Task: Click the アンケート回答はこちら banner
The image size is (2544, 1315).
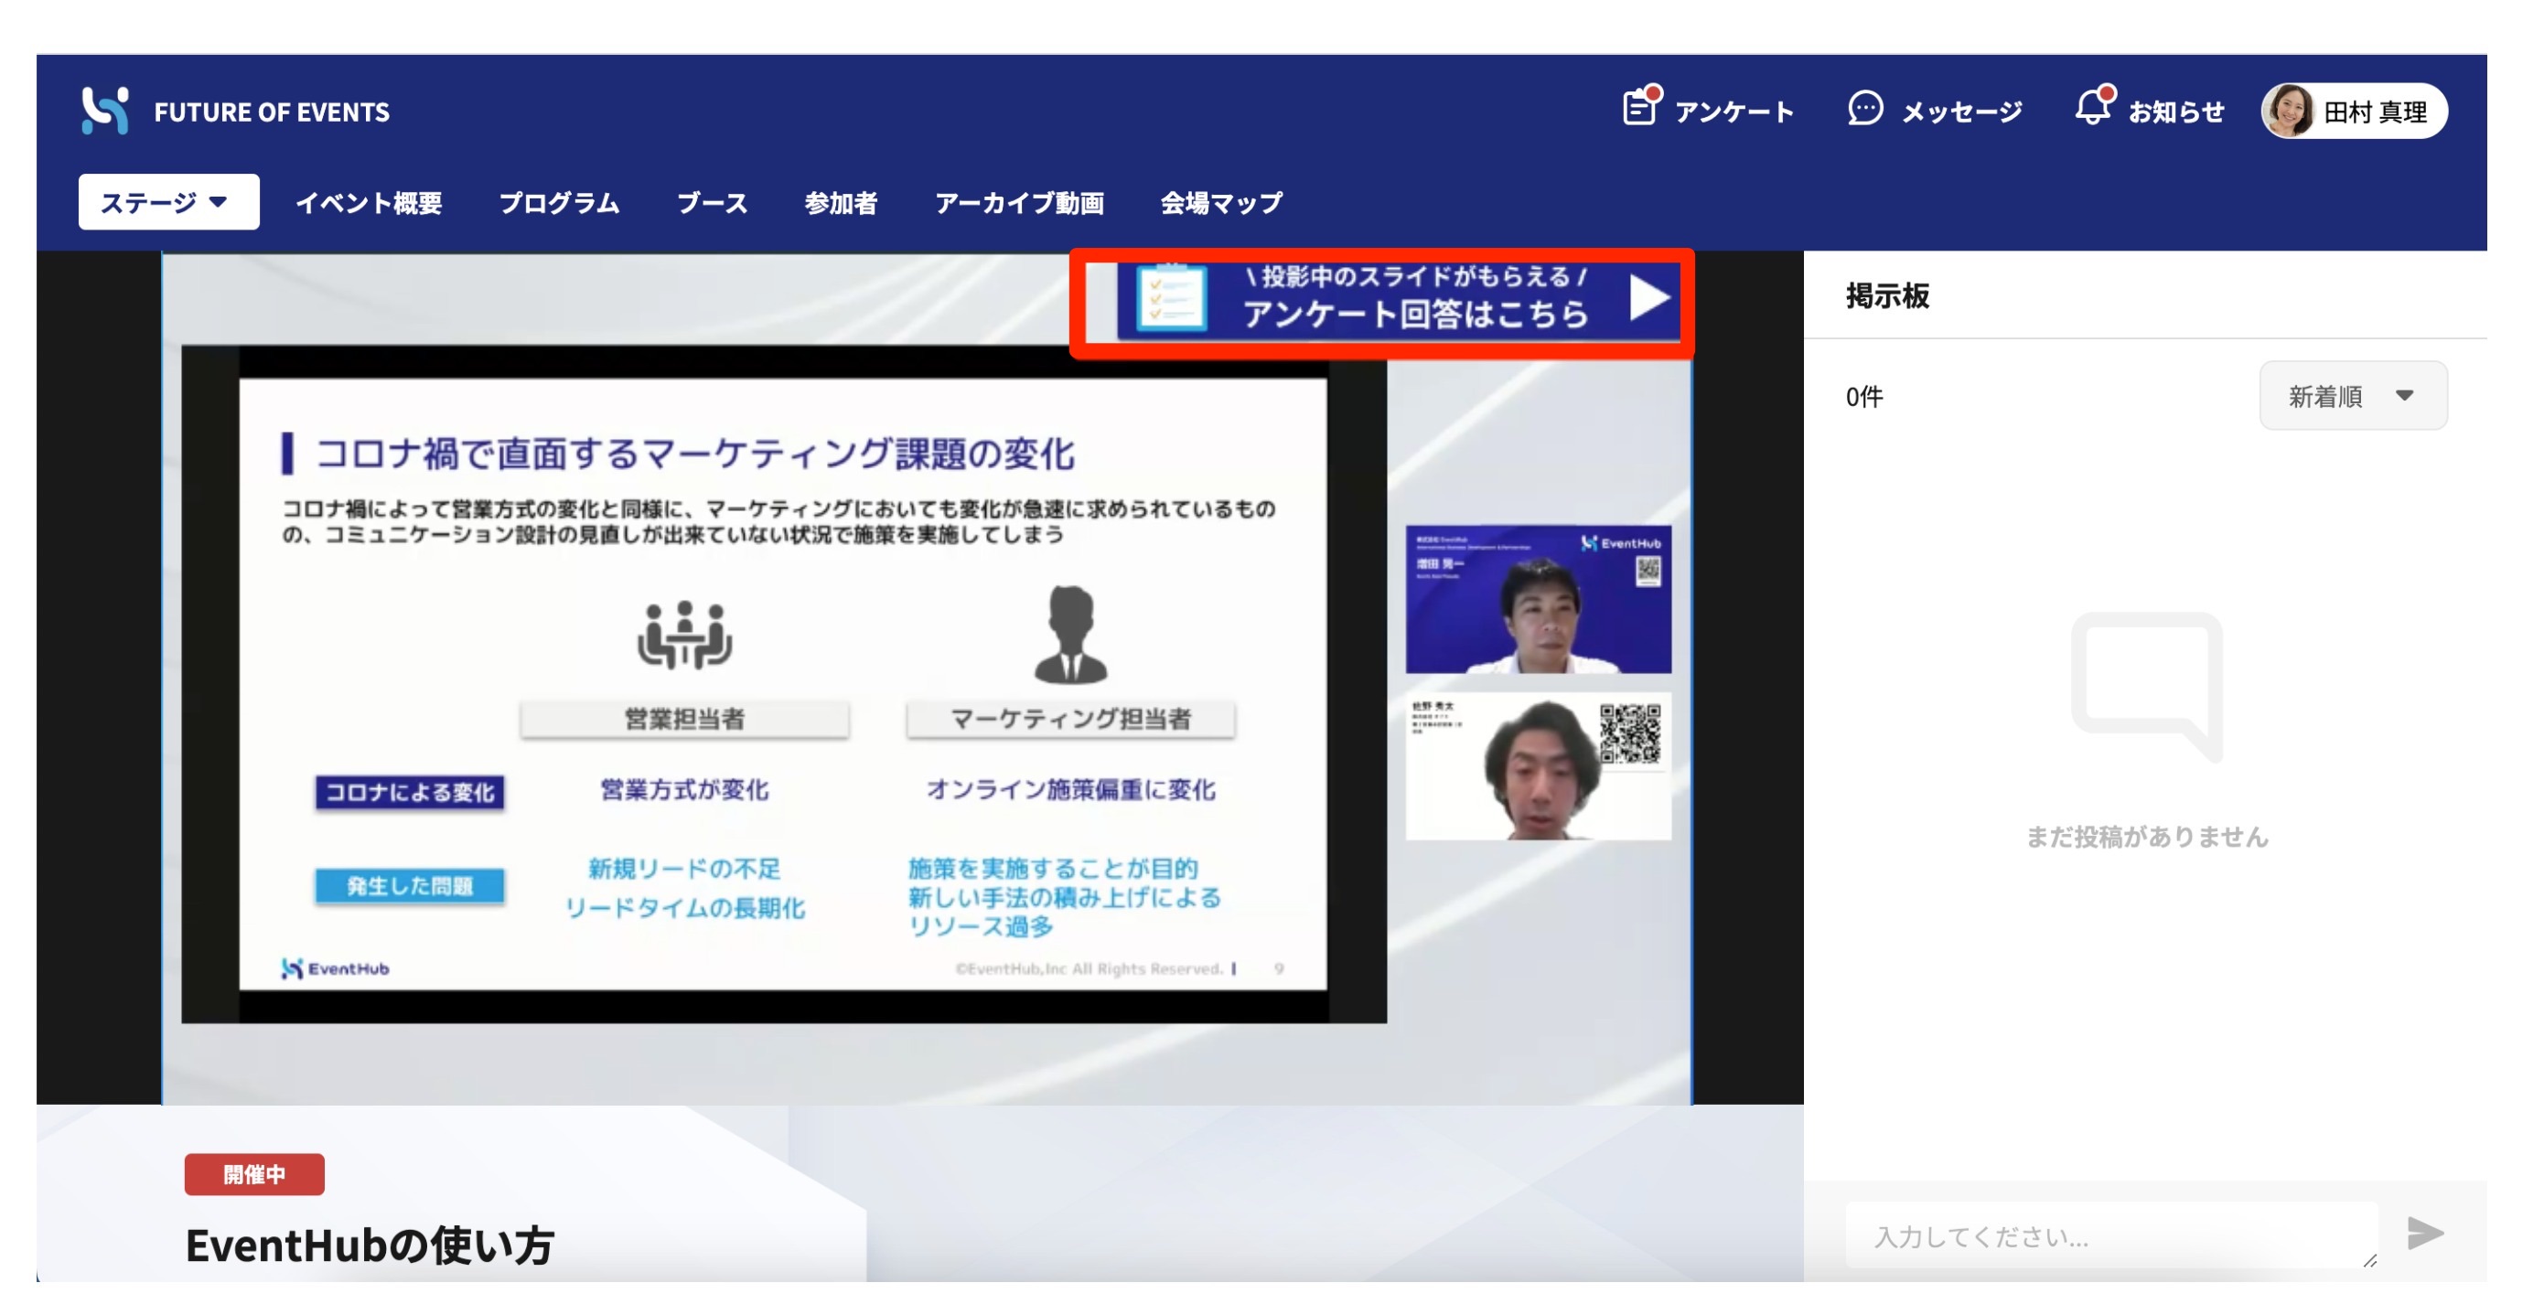Action: click(1397, 301)
